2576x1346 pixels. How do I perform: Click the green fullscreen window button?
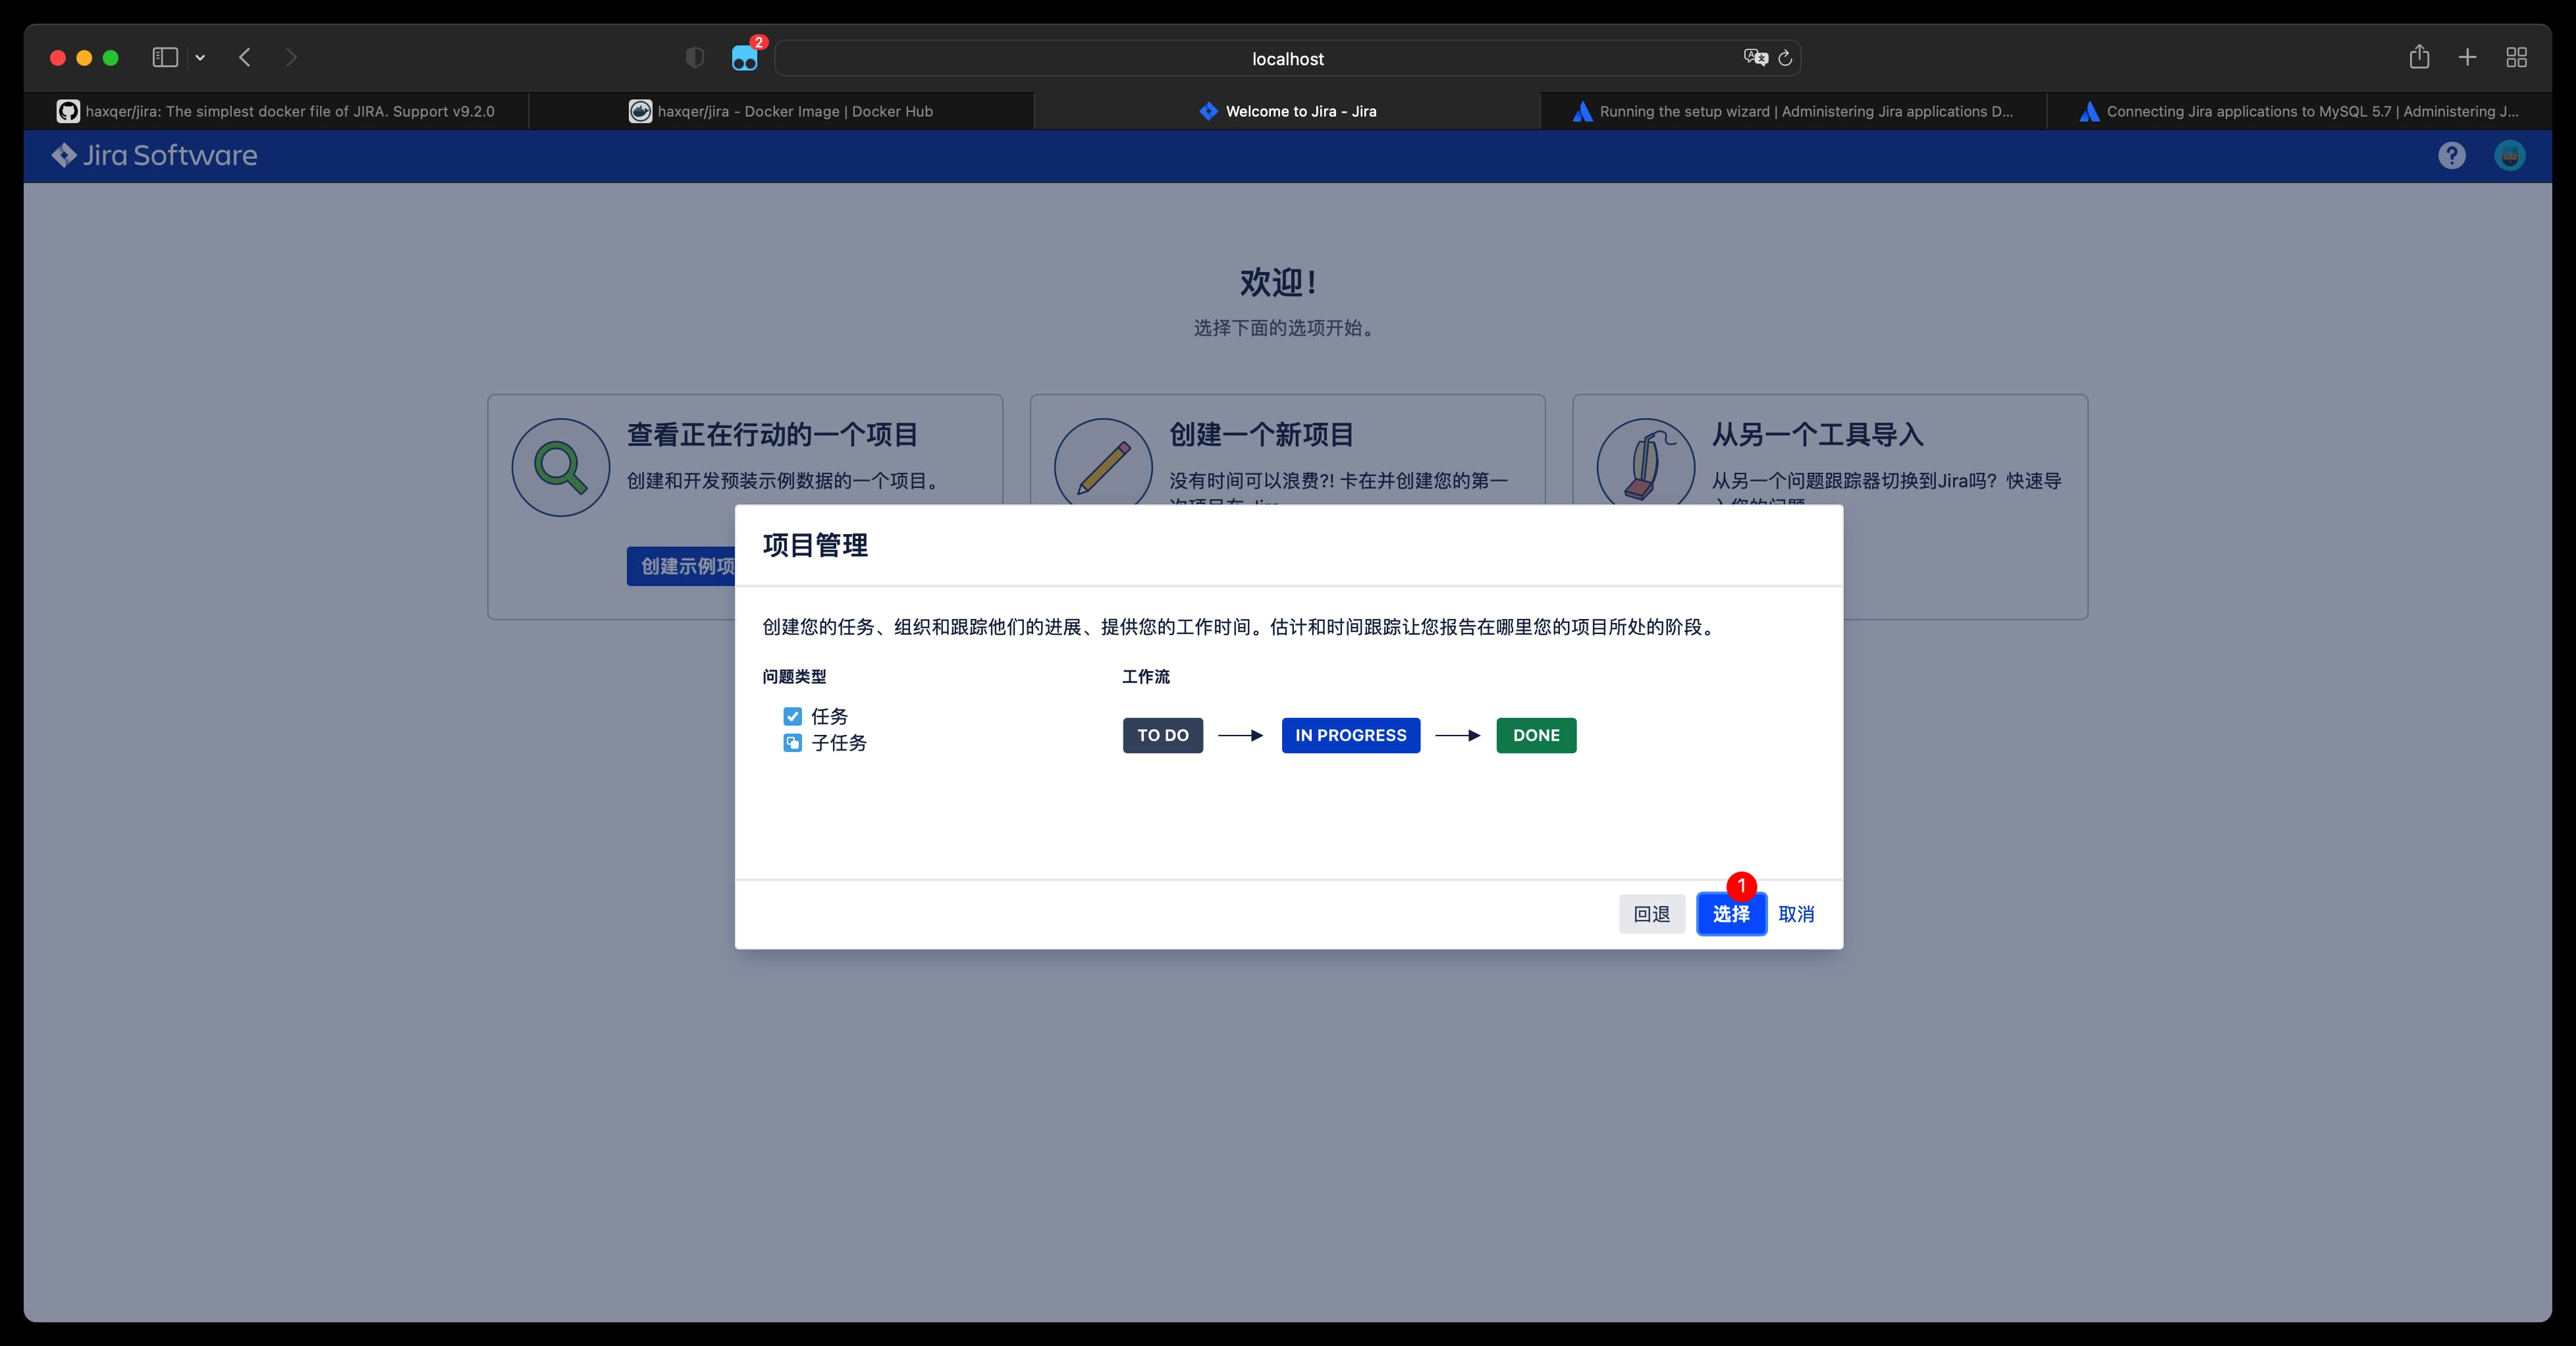[111, 58]
